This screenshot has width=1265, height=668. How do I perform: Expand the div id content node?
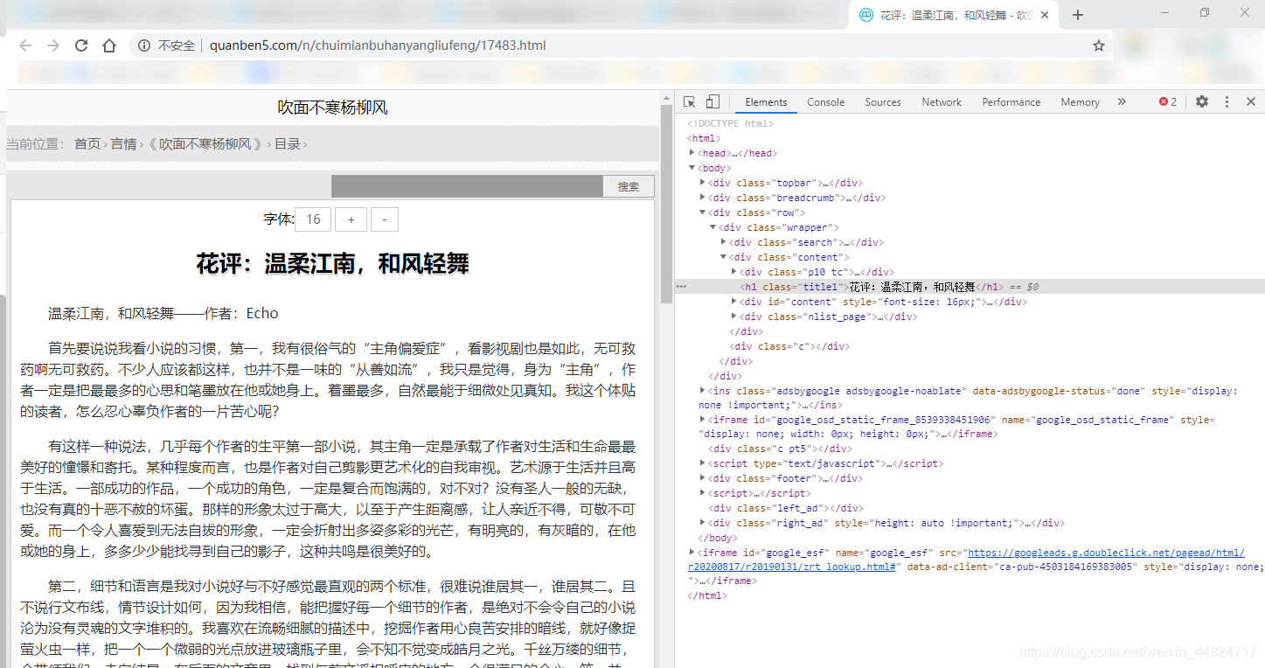(x=734, y=302)
